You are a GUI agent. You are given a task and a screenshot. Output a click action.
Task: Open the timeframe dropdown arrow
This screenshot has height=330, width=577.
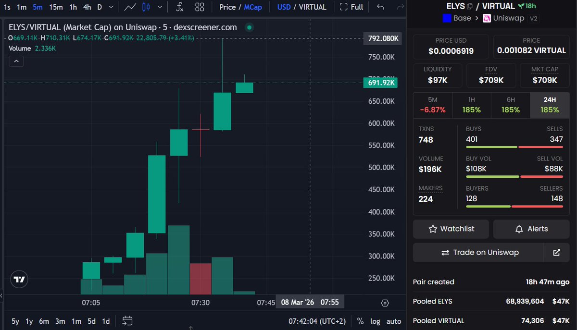coord(112,7)
